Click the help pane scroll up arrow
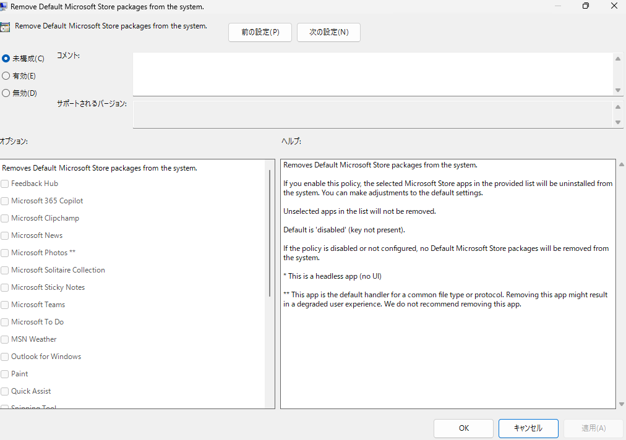Screen dimensions: 626x440 pos(621,164)
